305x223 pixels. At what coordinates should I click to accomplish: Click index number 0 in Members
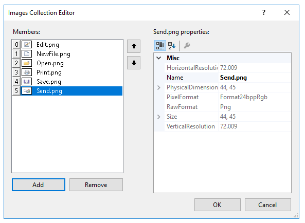click(x=16, y=45)
